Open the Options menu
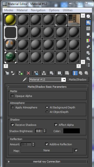 (54, 10)
